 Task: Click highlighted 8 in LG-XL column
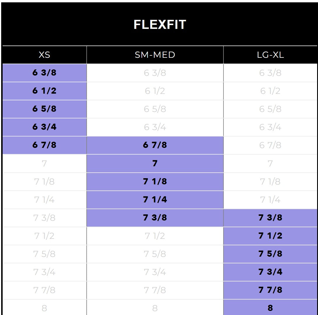pos(270,308)
